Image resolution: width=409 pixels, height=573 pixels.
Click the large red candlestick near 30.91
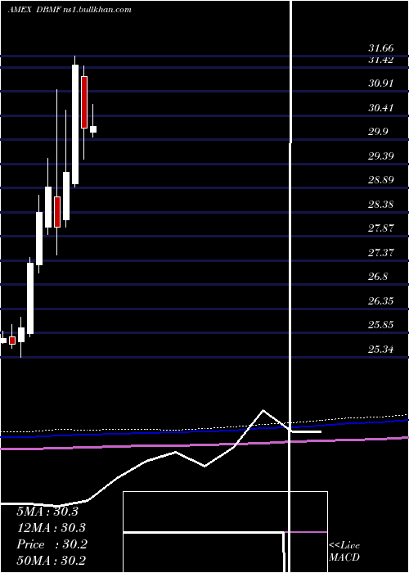(84, 102)
